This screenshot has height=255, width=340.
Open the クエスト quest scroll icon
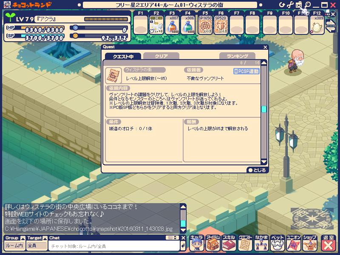pos(245,243)
